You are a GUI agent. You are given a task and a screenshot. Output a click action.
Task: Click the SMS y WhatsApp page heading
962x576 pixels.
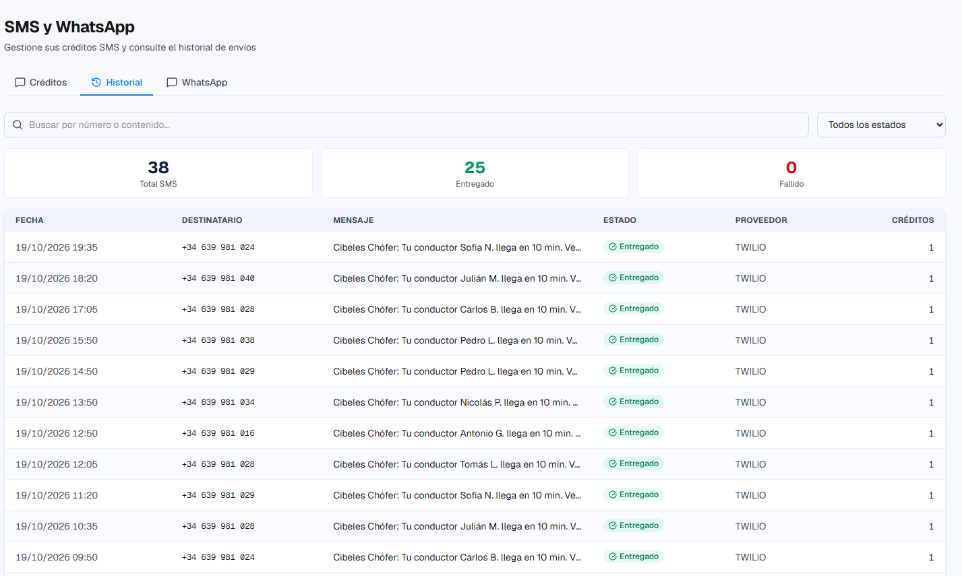(69, 27)
